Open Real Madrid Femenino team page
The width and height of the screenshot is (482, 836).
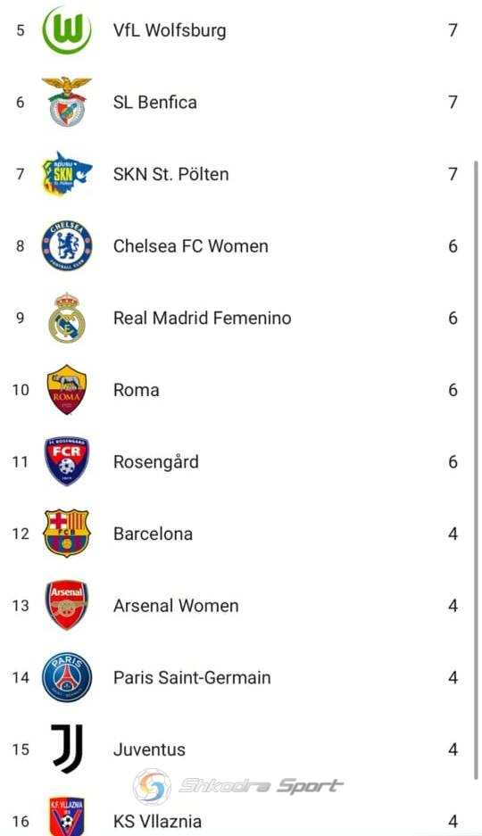pos(202,318)
